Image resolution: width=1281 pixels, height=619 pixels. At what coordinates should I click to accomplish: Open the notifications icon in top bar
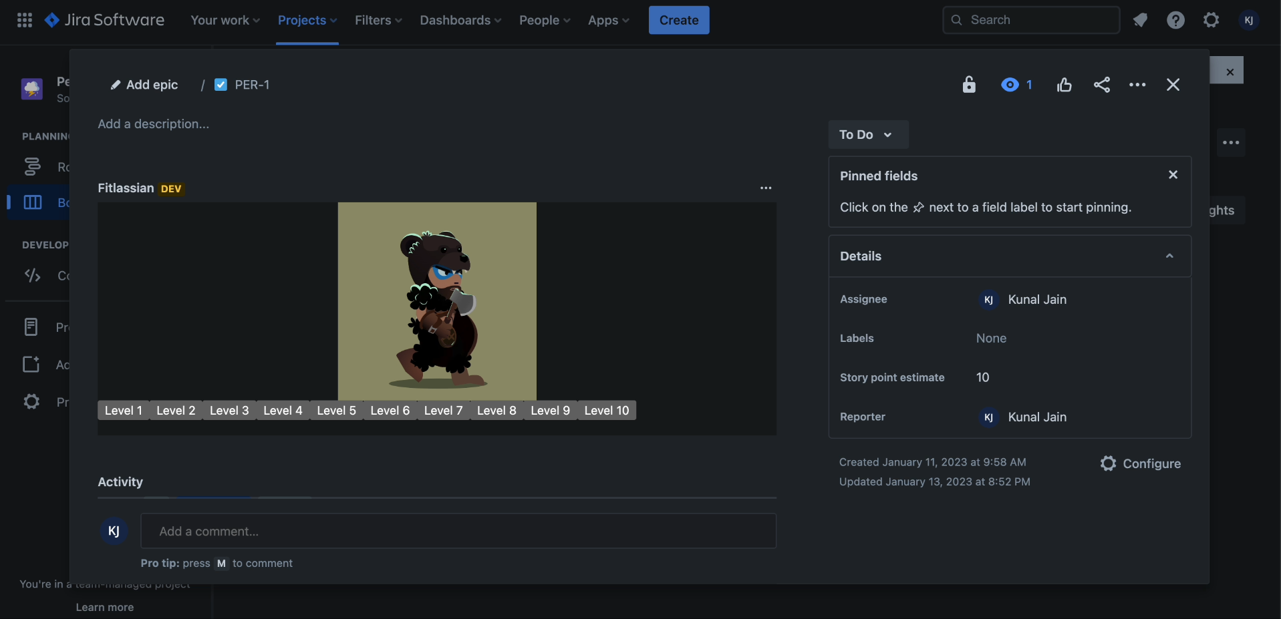click(x=1140, y=20)
